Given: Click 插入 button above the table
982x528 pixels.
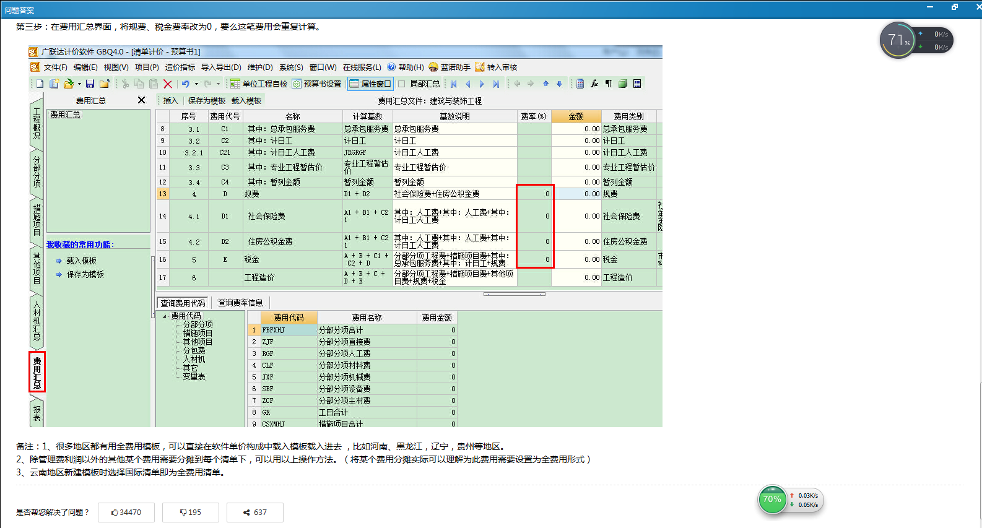Looking at the screenshot, I should coord(170,100).
